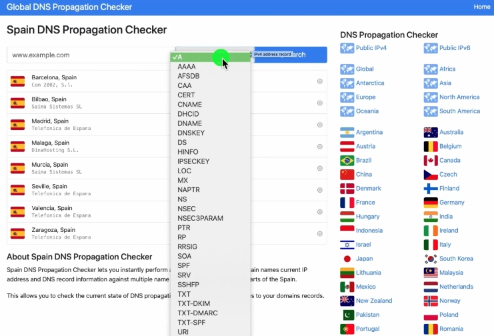Image resolution: width=494 pixels, height=336 pixels.
Task: Click the Japan flag icon
Action: [347, 259]
